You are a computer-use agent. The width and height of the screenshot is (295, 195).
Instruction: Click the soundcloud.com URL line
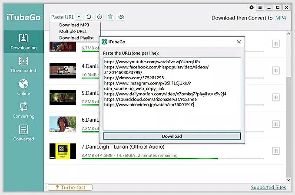point(150,99)
